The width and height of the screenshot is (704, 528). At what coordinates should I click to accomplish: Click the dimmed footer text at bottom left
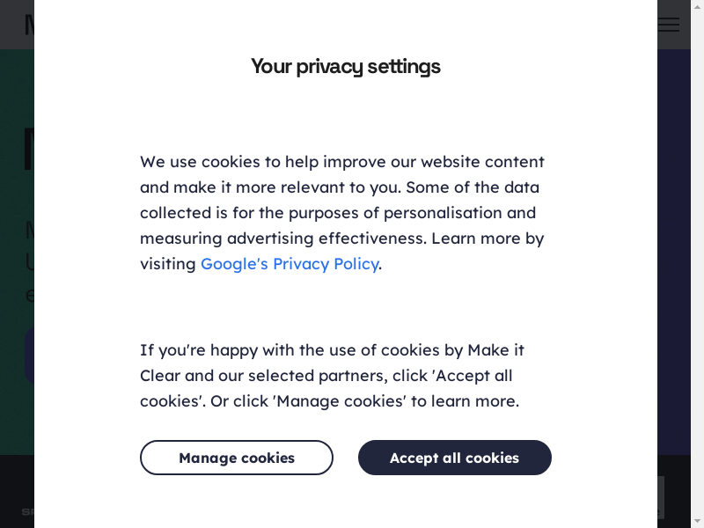[x=27, y=511]
